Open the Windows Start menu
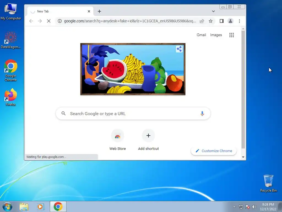 (7, 206)
